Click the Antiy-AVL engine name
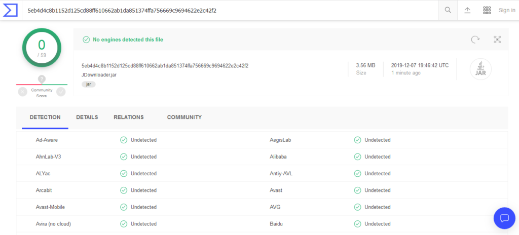This screenshot has height=235, width=519. [281, 173]
